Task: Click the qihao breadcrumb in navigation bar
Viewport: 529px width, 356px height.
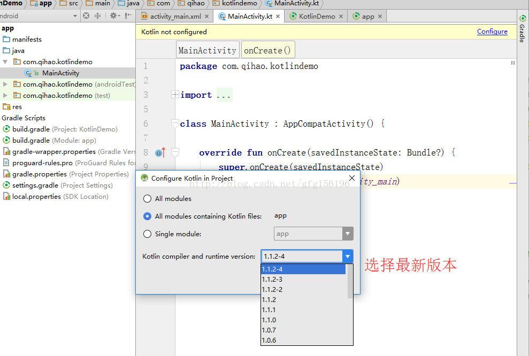Action: point(191,3)
